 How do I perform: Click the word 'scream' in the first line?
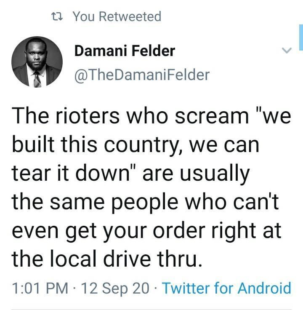coord(211,116)
